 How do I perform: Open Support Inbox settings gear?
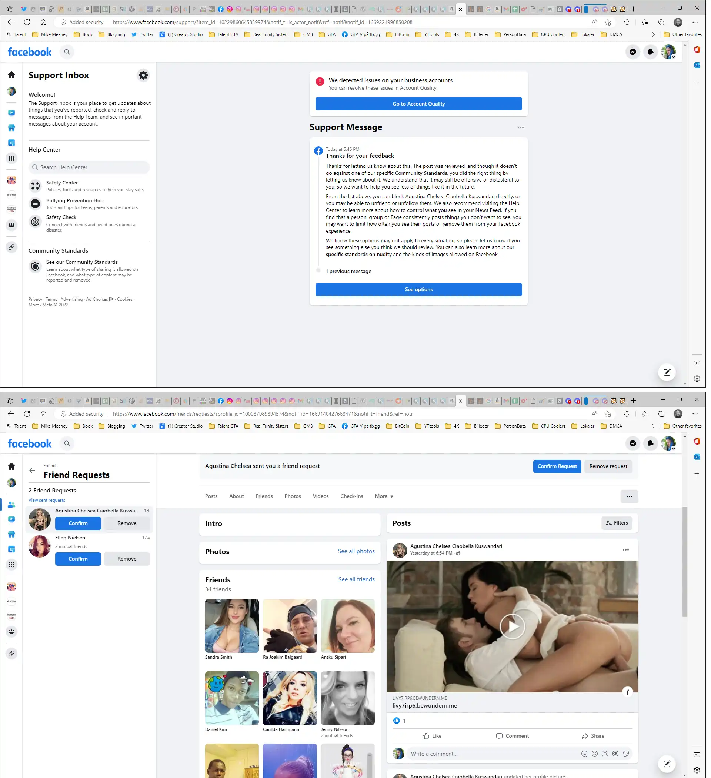pyautogui.click(x=143, y=75)
